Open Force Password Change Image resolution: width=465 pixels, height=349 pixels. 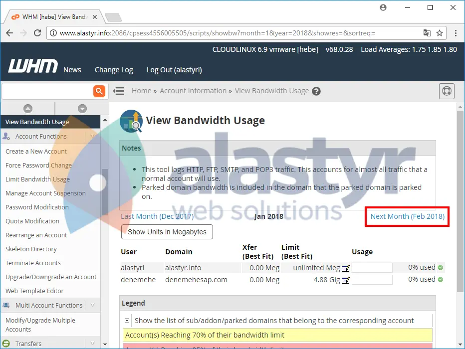click(38, 166)
